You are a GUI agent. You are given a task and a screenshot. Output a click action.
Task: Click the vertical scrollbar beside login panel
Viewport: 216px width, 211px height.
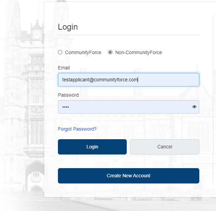click(x=213, y=99)
